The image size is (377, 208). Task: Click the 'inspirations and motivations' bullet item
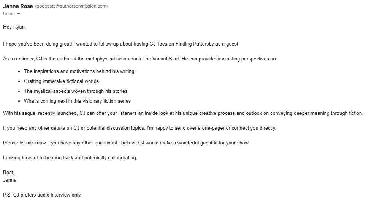pyautogui.click(x=79, y=71)
